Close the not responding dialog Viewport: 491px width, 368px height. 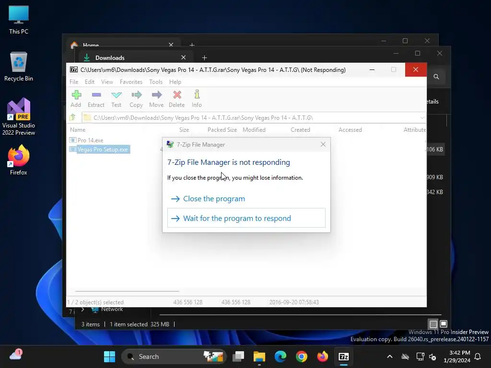point(323,144)
